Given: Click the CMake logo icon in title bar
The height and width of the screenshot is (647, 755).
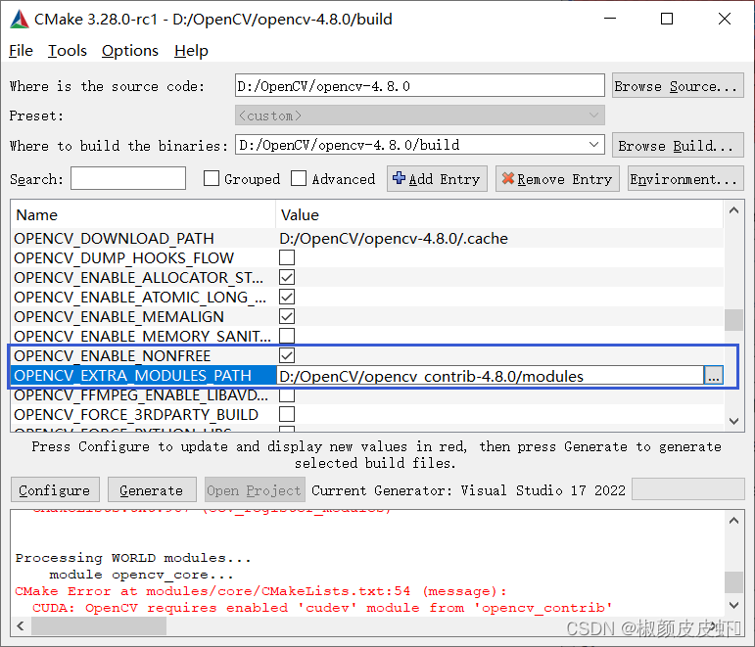Looking at the screenshot, I should click(20, 20).
